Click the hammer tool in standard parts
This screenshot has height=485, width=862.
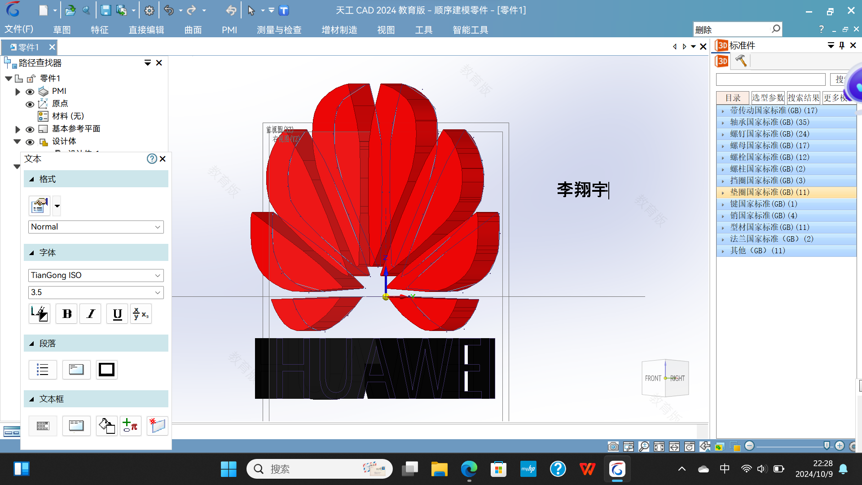click(741, 61)
